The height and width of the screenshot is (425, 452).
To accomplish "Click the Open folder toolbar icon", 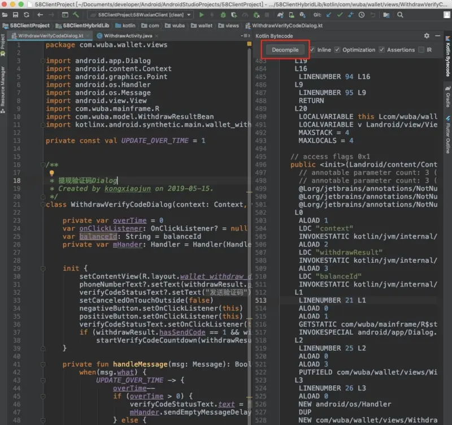I will tap(5, 15).
